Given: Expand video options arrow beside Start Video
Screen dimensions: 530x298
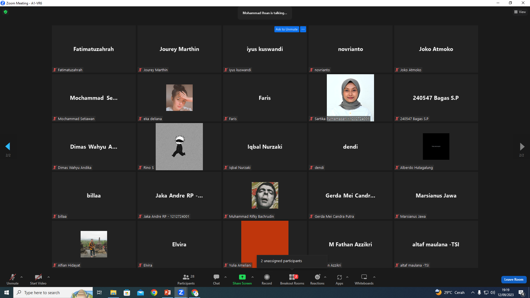Looking at the screenshot, I should click(49, 277).
